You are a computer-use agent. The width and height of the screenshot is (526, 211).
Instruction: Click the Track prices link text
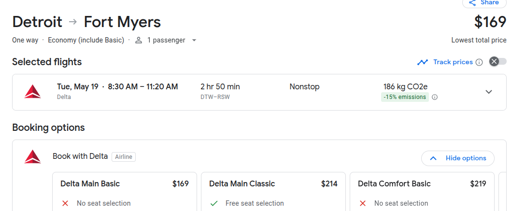pyautogui.click(x=453, y=62)
